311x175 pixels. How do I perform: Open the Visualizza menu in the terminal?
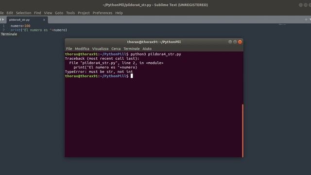pyautogui.click(x=100, y=49)
